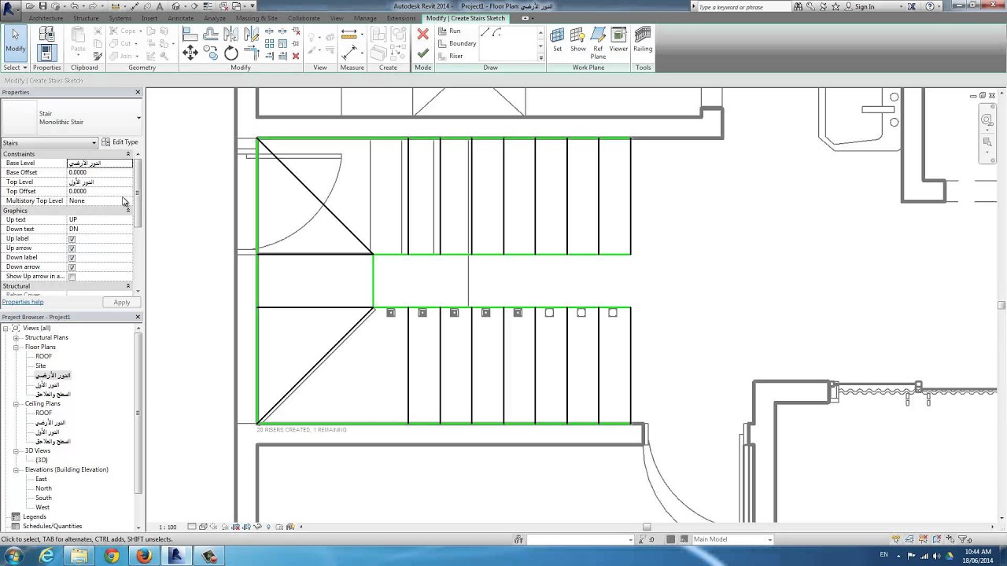The width and height of the screenshot is (1007, 566).
Task: Switch to the Annotate tab
Action: coord(180,18)
